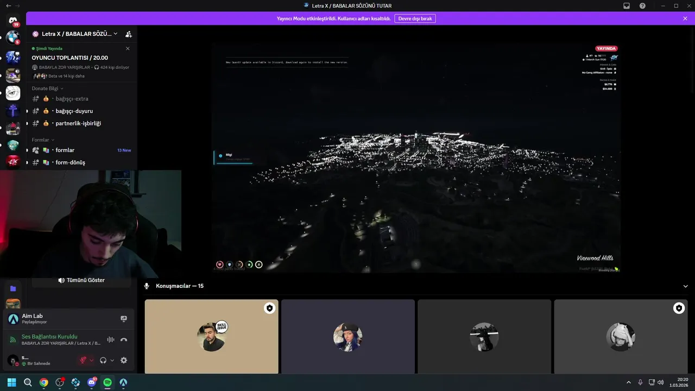Click '424 kişi dinliyor' listener count
The width and height of the screenshot is (695, 391).
(115, 67)
